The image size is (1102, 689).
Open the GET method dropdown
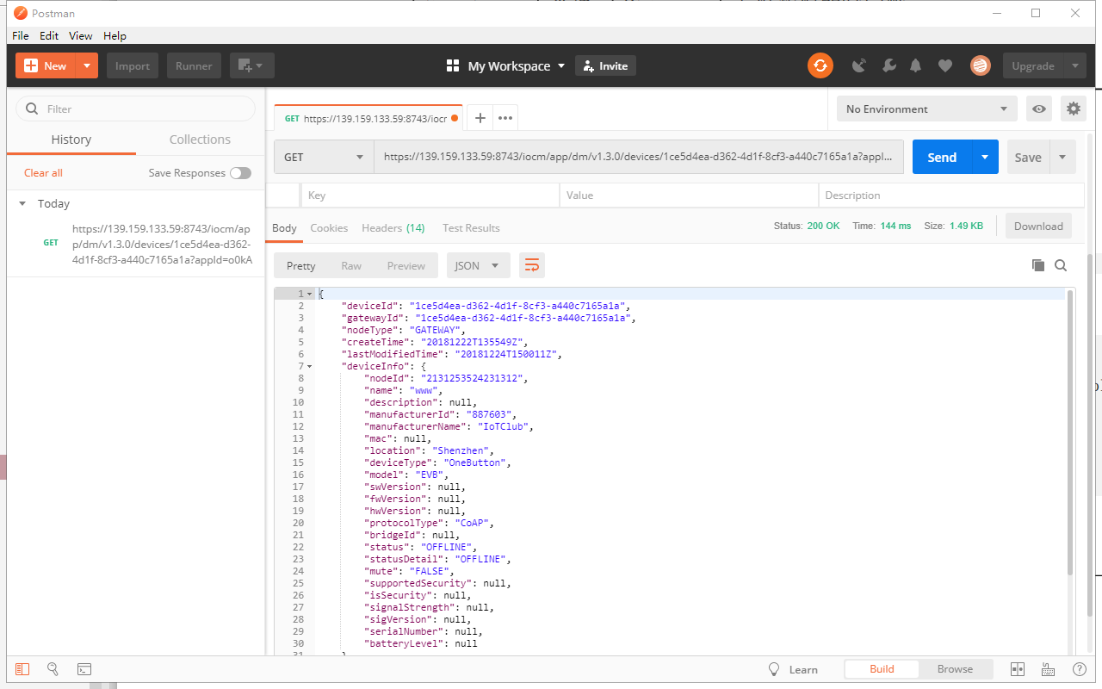coord(324,158)
